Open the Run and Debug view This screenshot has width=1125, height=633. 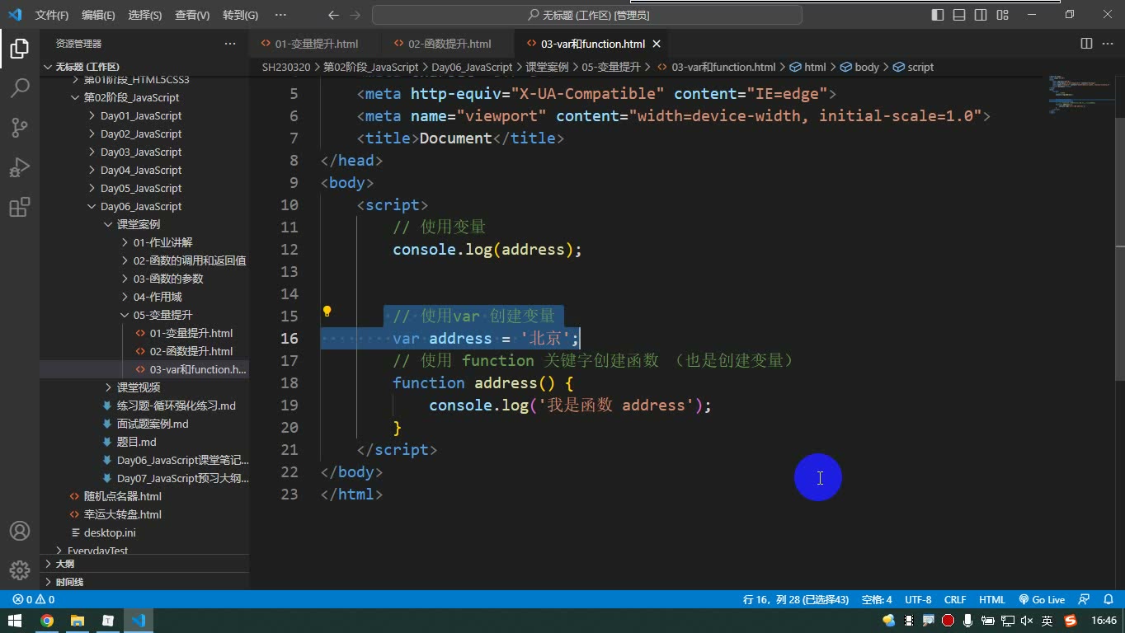click(x=20, y=167)
